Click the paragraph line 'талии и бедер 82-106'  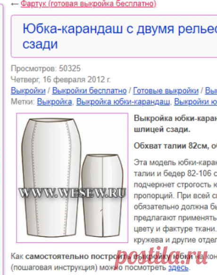click(173, 174)
